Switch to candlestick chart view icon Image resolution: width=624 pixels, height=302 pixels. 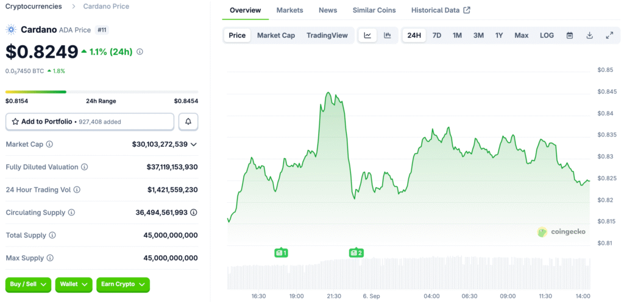387,35
